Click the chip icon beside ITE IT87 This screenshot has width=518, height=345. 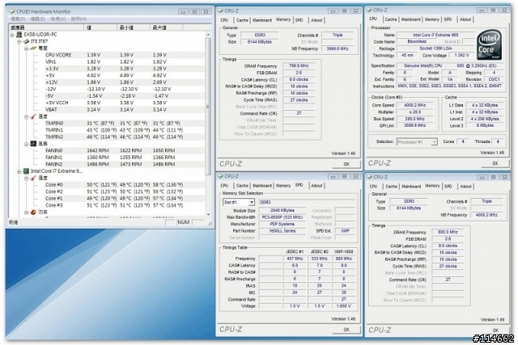pos(26,41)
